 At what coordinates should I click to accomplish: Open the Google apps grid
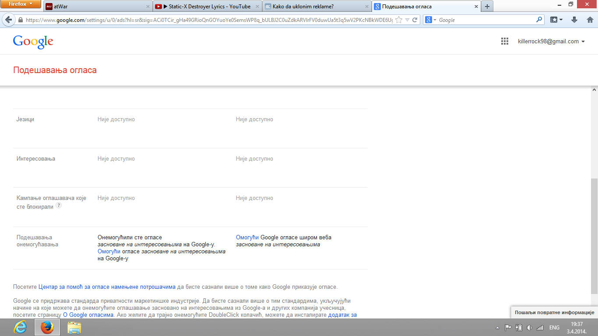click(x=505, y=41)
